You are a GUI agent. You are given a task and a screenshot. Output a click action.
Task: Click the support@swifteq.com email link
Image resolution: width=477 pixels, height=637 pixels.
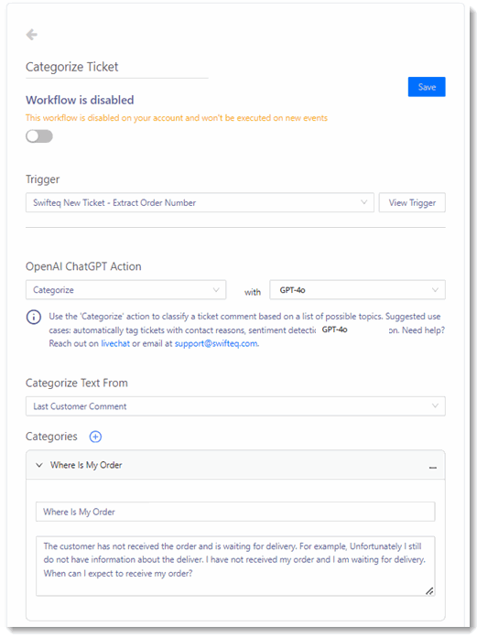pos(216,344)
